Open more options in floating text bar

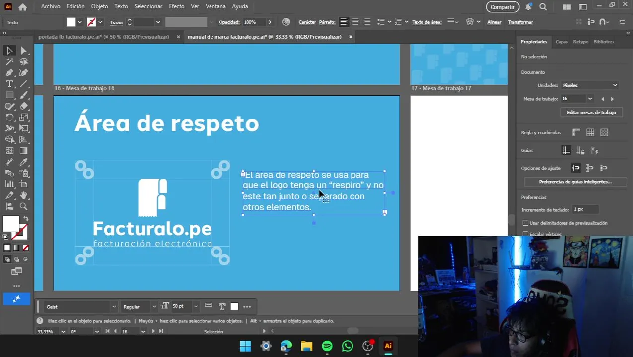(247, 307)
